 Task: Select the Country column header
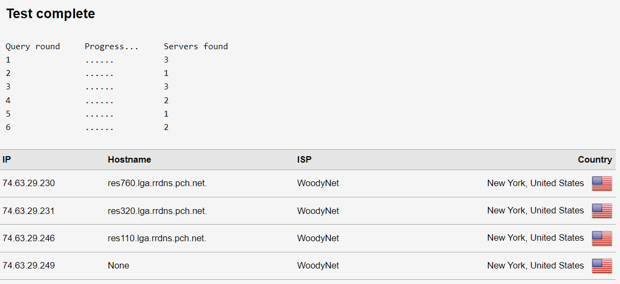point(595,160)
